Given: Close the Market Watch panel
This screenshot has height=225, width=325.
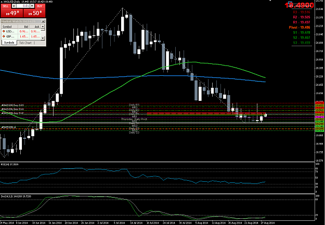Looking at the screenshot, I should pyautogui.click(x=43, y=21).
